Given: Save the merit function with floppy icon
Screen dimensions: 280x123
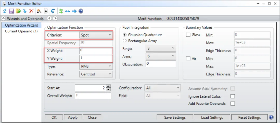Looking at the screenshot, I should (11, 11).
